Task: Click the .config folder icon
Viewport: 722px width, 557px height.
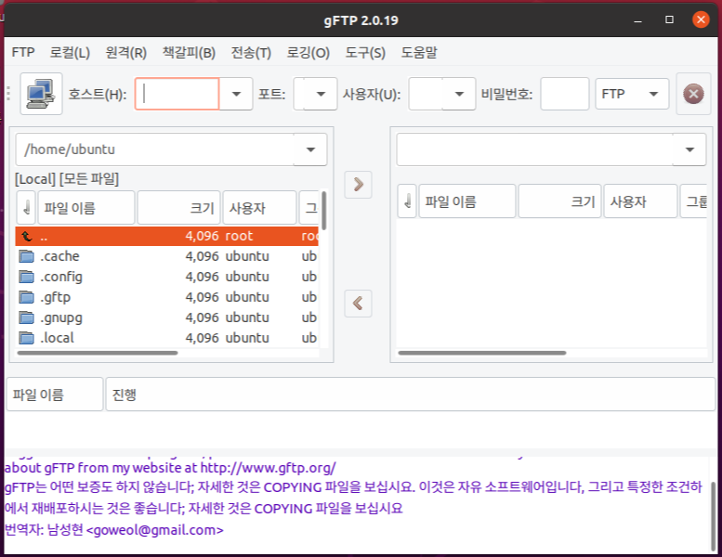Action: pos(27,277)
